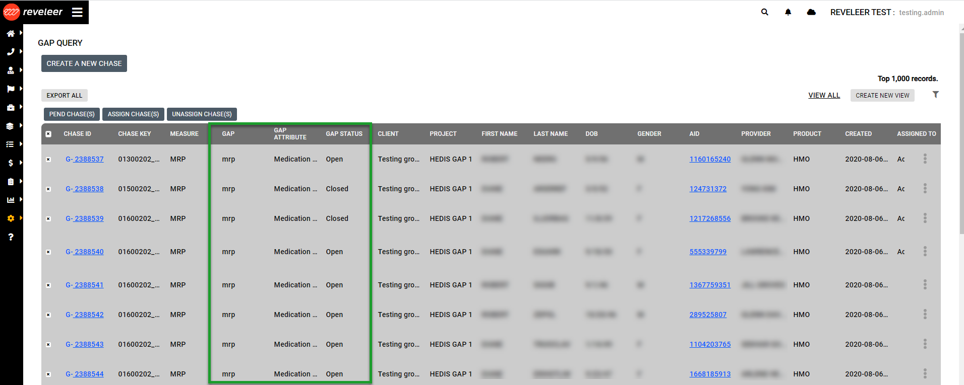
Task: Sort by CLIENT column header
Action: (x=388, y=134)
